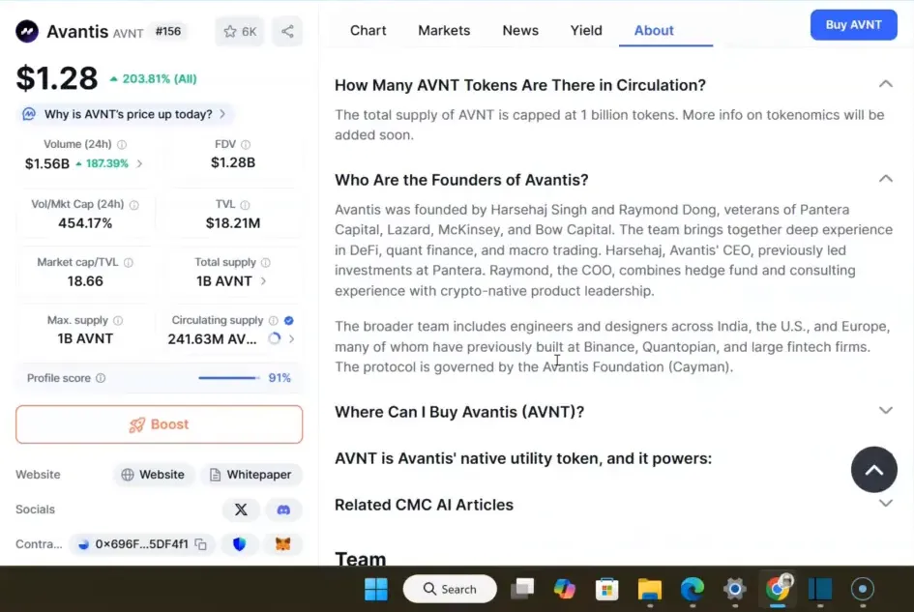Image resolution: width=914 pixels, height=612 pixels.
Task: Click the TVL info icon
Action: (x=246, y=205)
